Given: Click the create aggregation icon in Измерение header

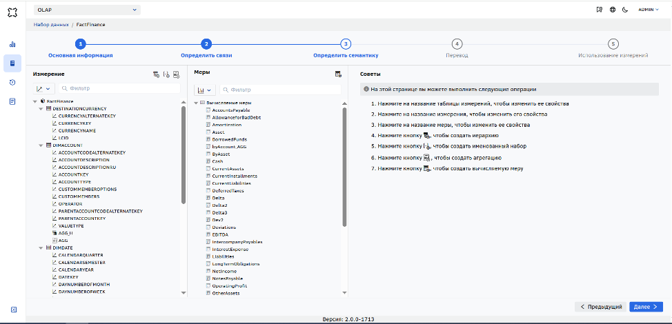Looking at the screenshot, I should pos(176,74).
